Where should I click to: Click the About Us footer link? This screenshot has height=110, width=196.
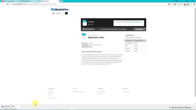(51, 92)
